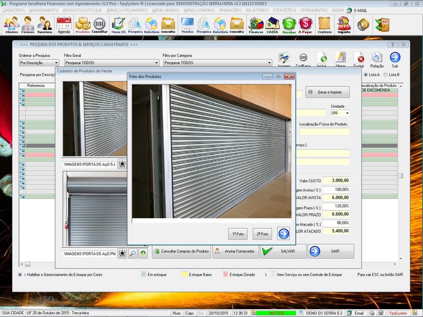
Task: Click the Finanças toolbar icon
Action: (x=256, y=24)
